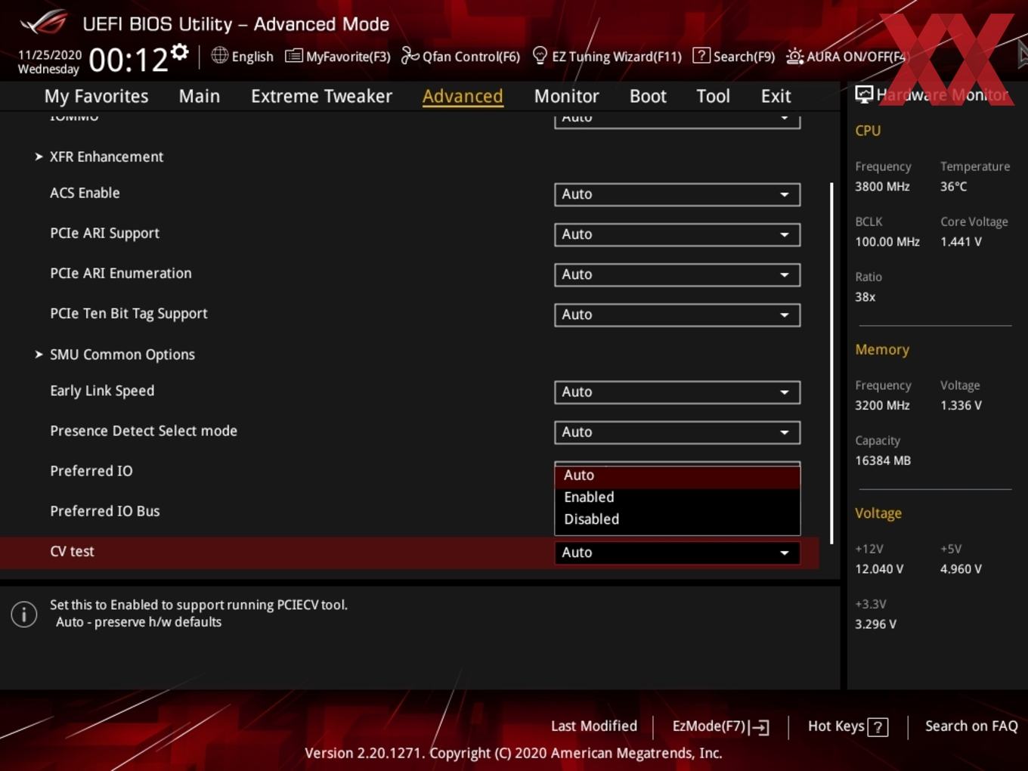Choose Enabled in the open option list

pos(677,497)
